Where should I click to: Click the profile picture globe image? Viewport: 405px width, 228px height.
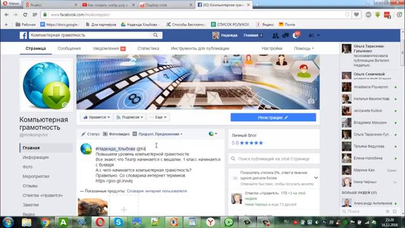click(46, 85)
